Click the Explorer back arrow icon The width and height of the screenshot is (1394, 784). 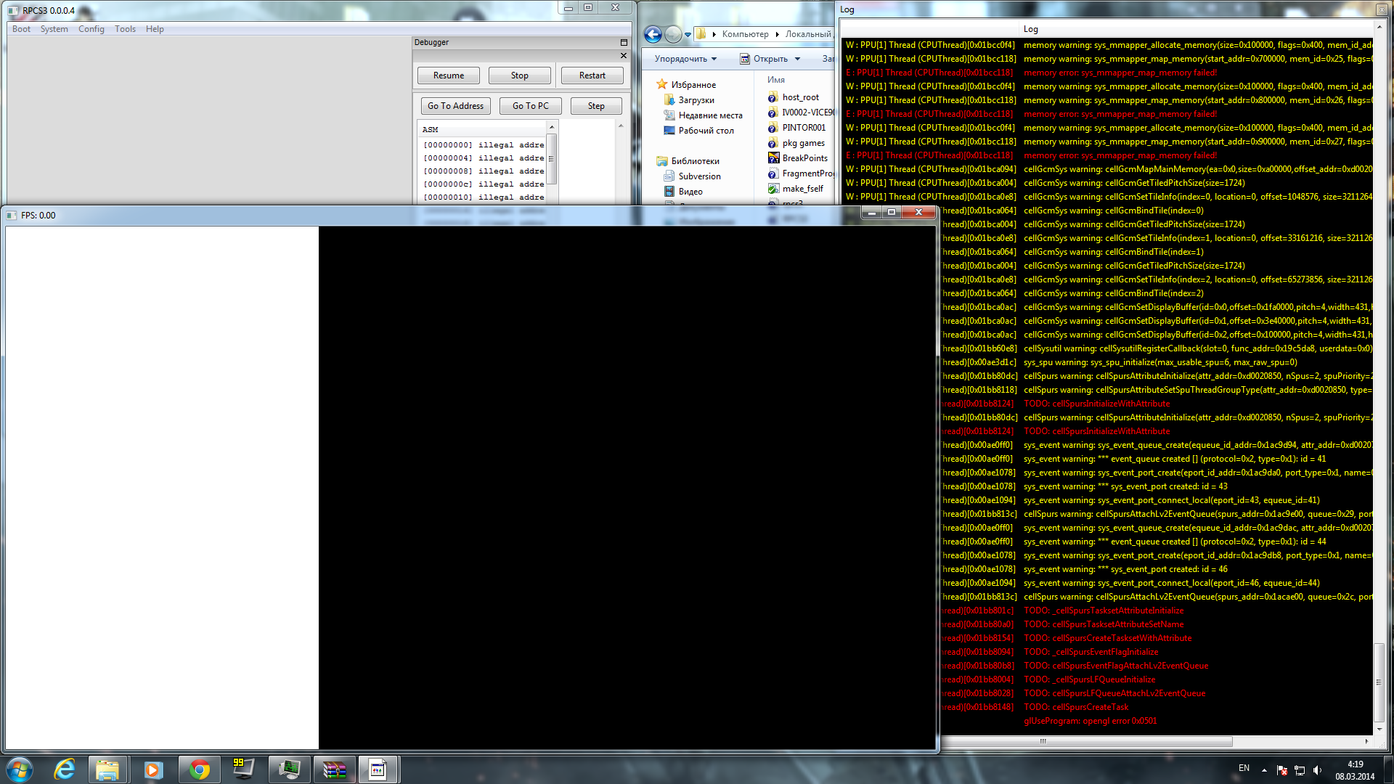click(653, 34)
